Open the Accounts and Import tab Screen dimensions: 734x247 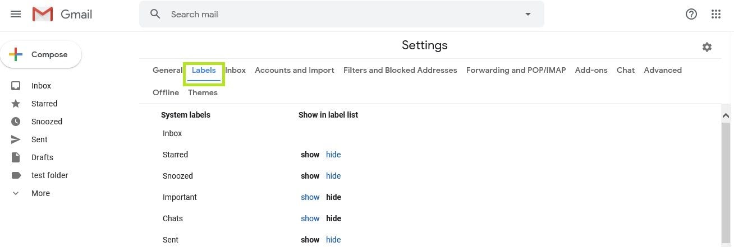[x=294, y=70]
